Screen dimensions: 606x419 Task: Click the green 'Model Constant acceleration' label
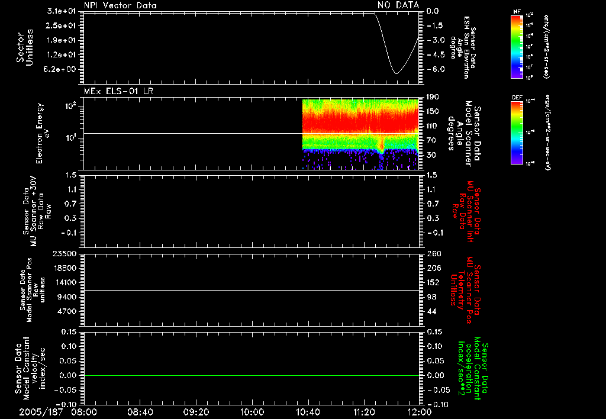pos(473,369)
